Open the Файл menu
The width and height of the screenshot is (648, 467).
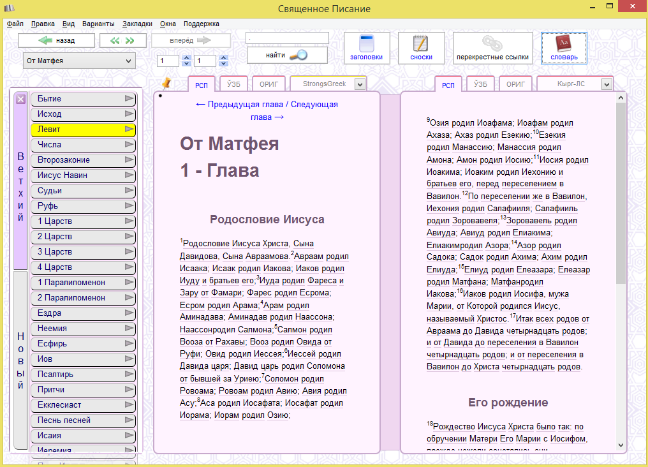click(x=15, y=24)
